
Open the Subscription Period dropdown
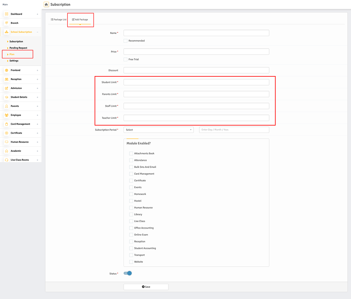click(x=158, y=129)
